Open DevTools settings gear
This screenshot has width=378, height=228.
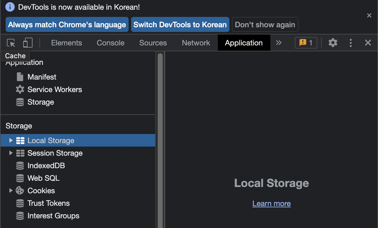[333, 43]
